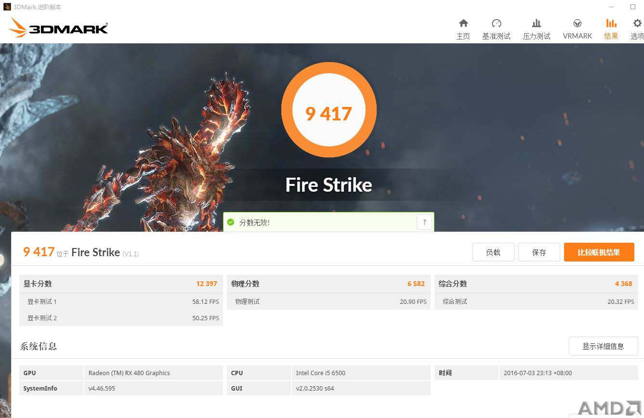
Task: Click the v4.46.595 SystemInfo value
Action: point(102,389)
